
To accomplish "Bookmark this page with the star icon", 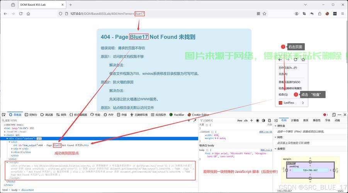I will point(265,14).
